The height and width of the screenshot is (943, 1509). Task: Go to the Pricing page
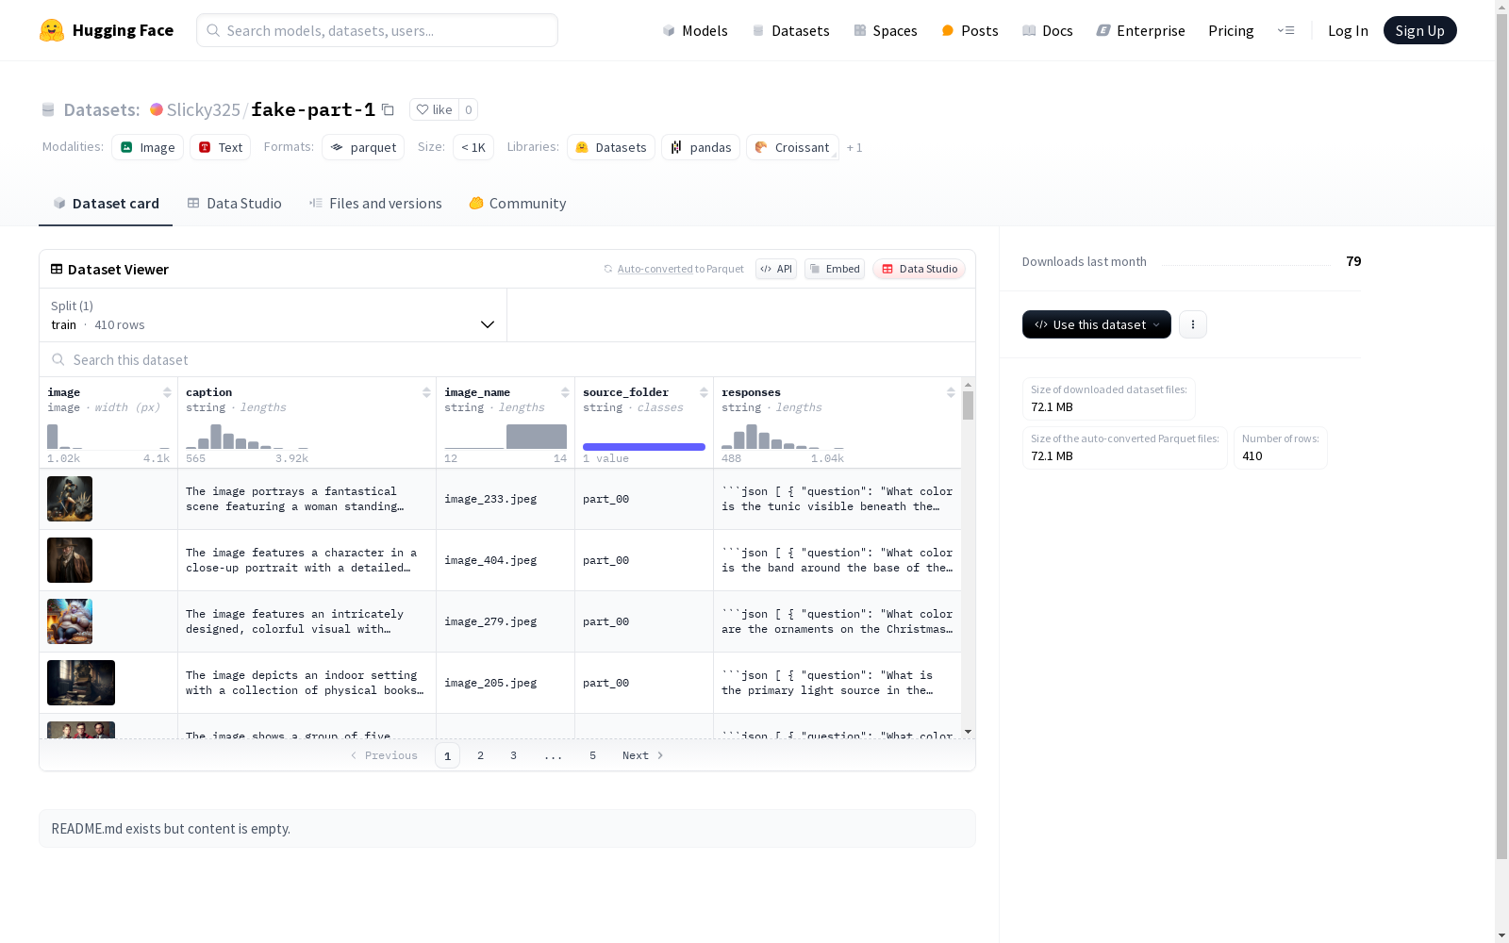pos(1231,30)
